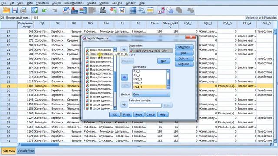Click the Split file icon
278x156 pixels.
pos(133,10)
